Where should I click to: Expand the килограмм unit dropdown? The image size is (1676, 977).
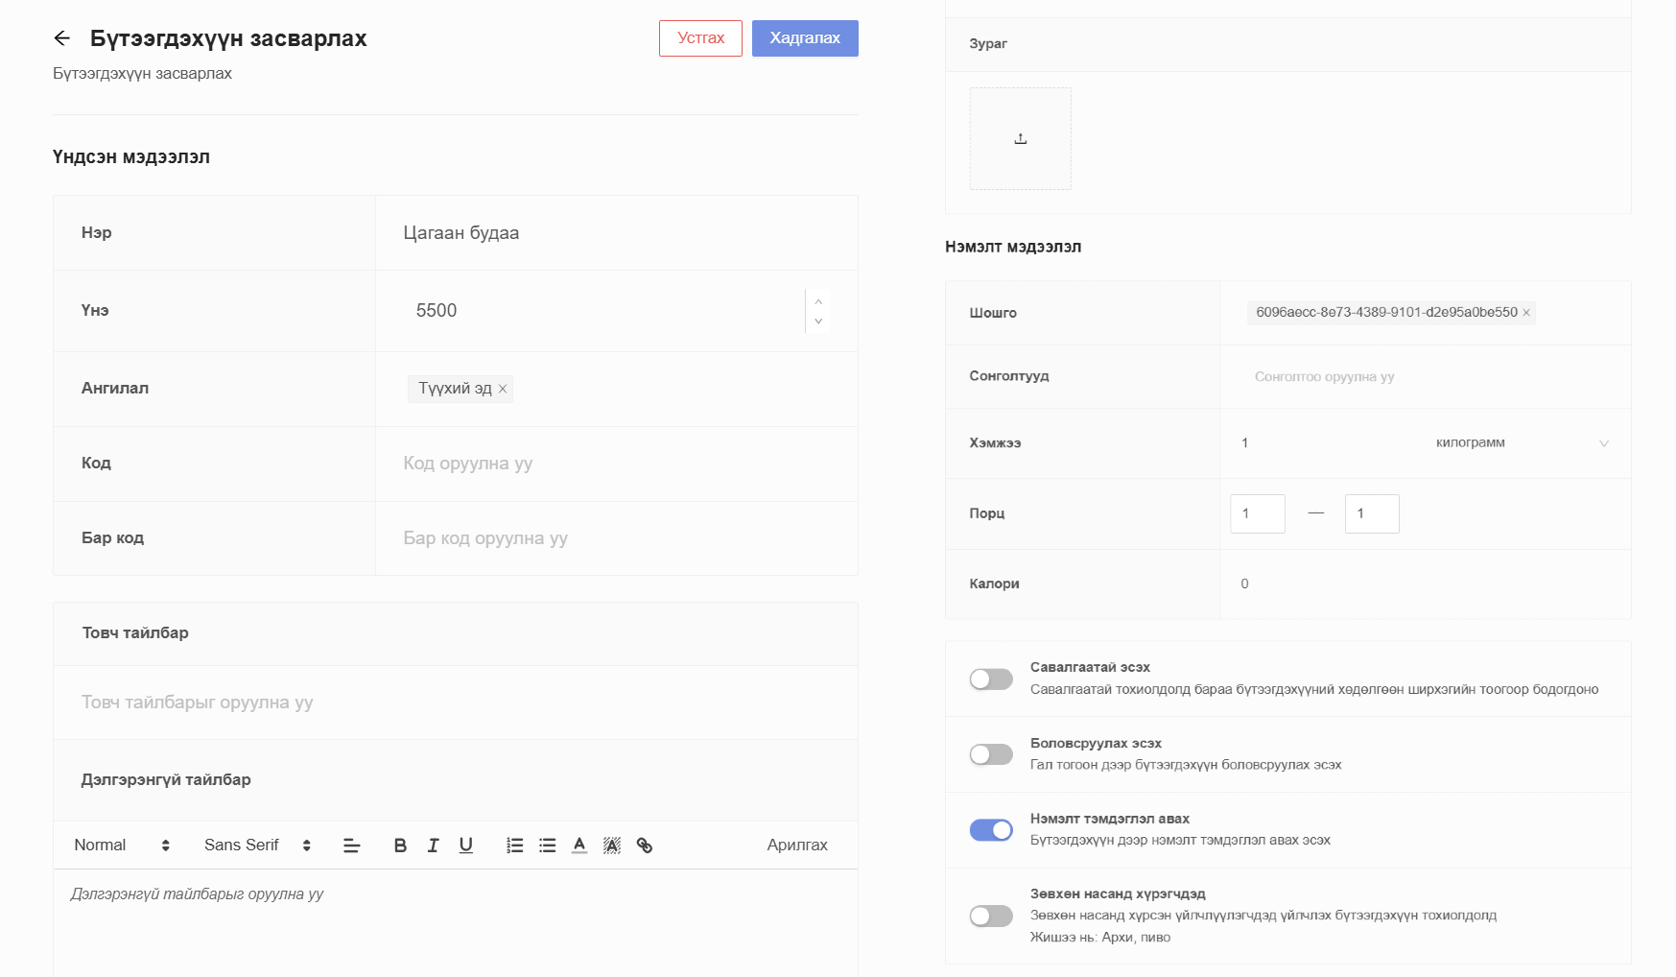[x=1521, y=443]
